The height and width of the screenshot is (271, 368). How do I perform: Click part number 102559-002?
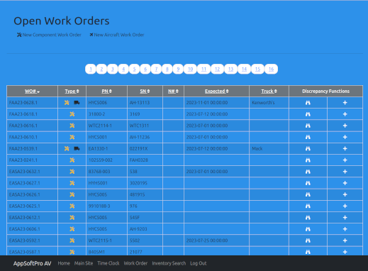(x=101, y=160)
